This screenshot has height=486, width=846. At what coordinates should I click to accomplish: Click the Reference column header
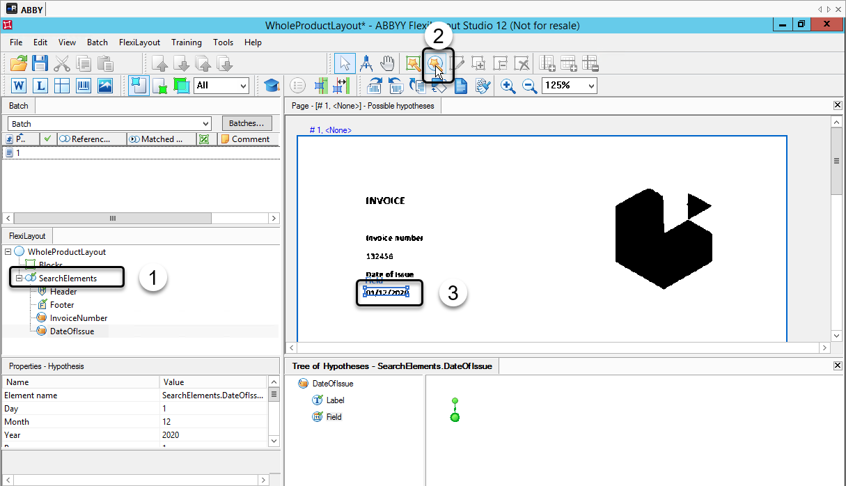pyautogui.click(x=91, y=139)
